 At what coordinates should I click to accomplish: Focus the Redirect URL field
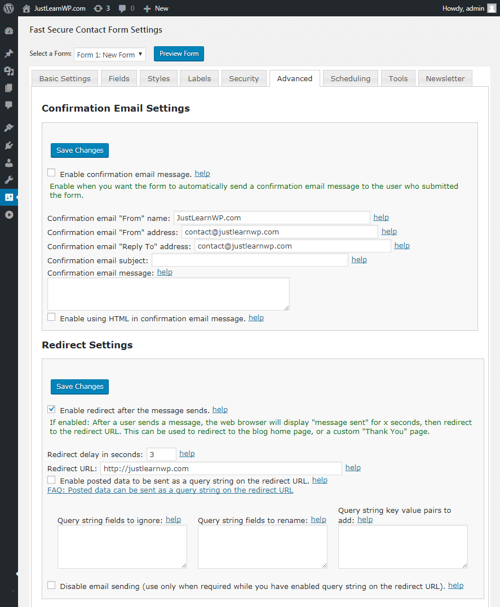point(221,468)
